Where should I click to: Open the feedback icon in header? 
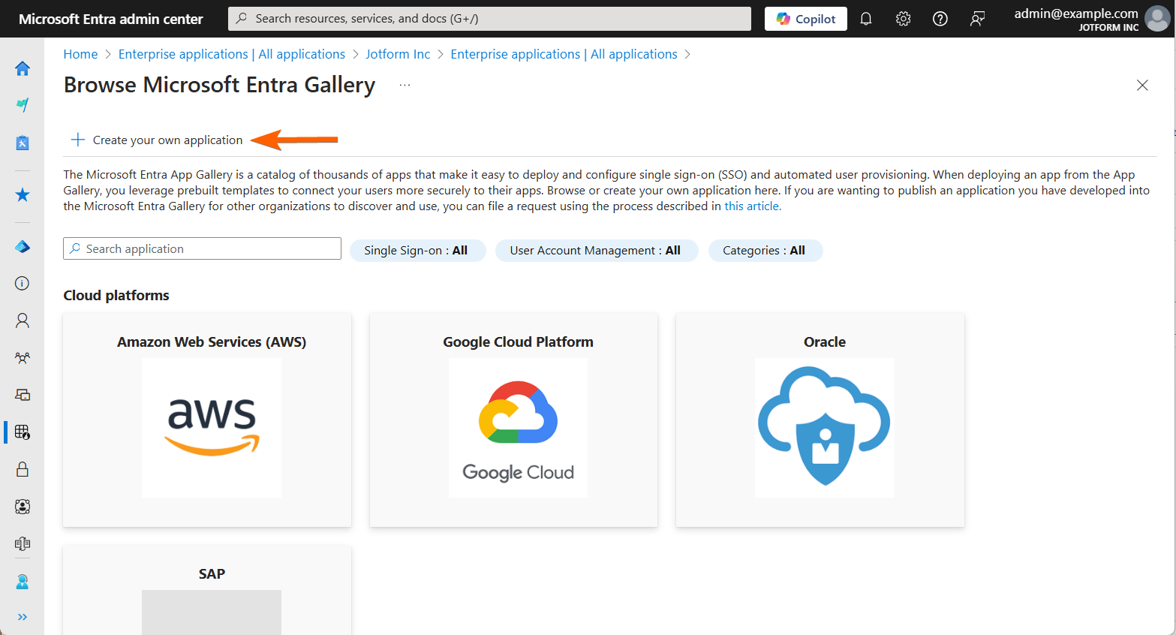click(x=977, y=19)
